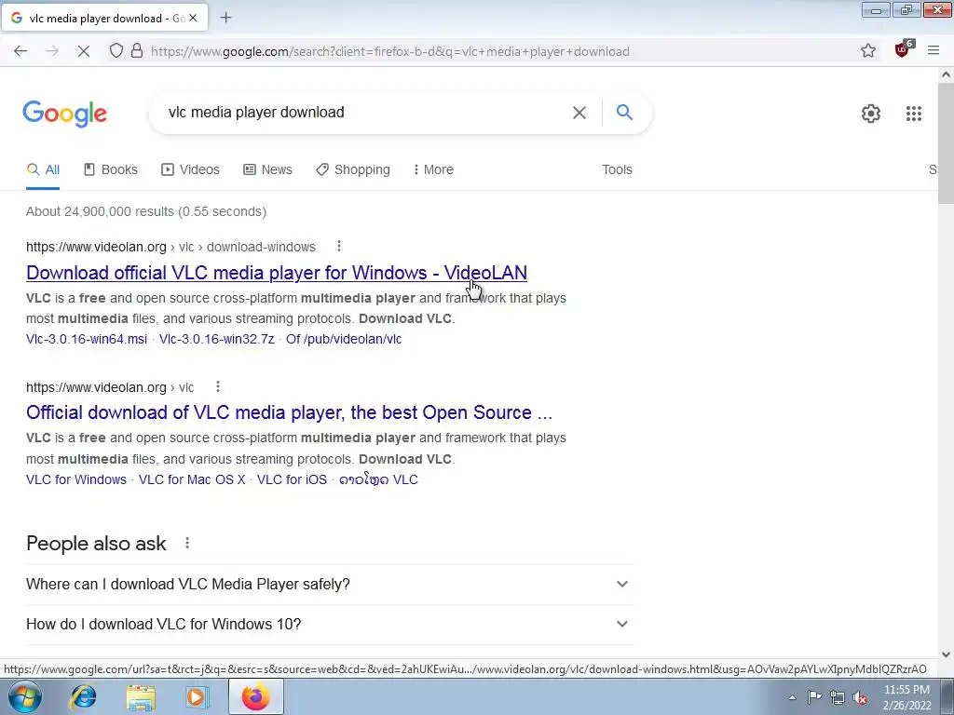Open the More search filters menu
954x715 pixels.
(x=433, y=169)
